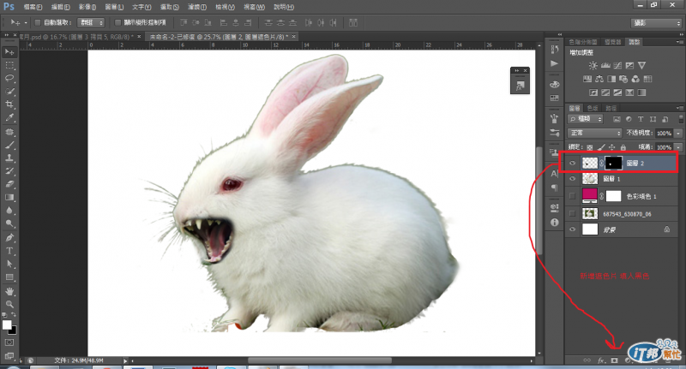Select the black layer mask thumbnail on 圖層 2
This screenshot has height=369, width=686.
(x=614, y=161)
